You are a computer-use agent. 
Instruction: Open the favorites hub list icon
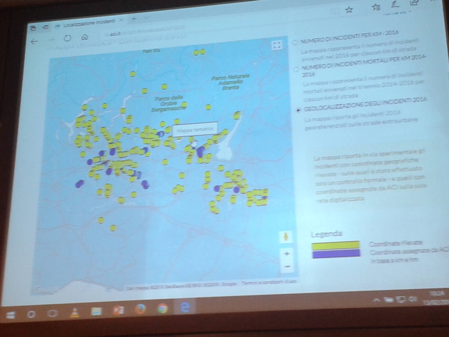[376, 8]
